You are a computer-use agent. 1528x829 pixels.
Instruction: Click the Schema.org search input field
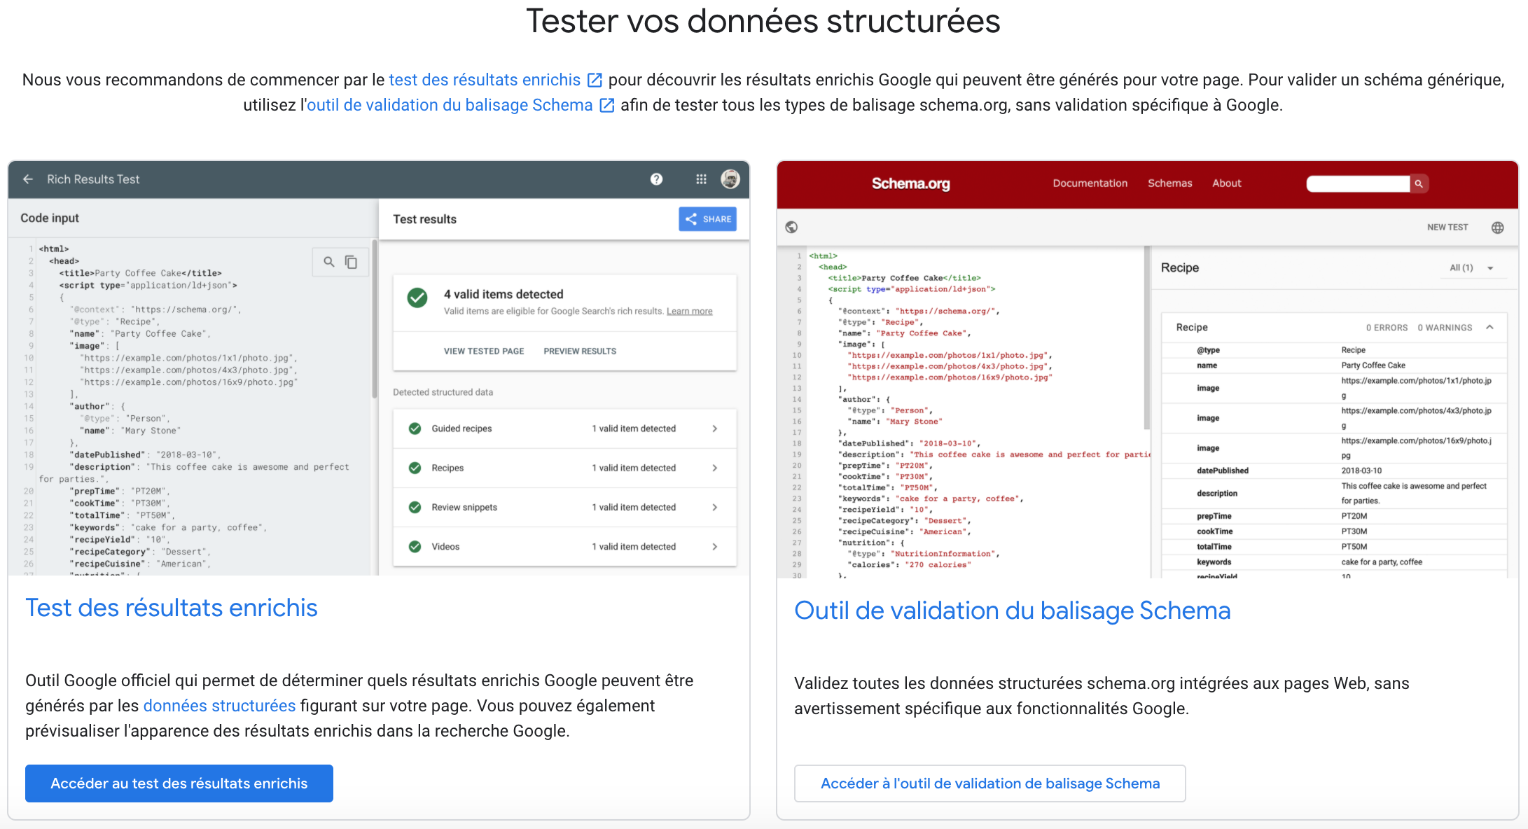1358,183
